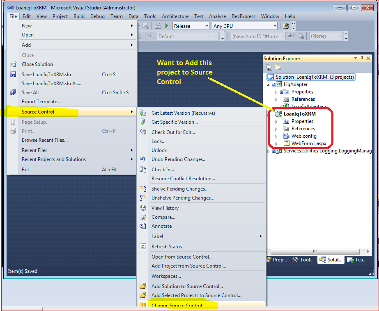Click the Get Specific Version icon
This screenshot has width=379, height=311.
[143, 122]
